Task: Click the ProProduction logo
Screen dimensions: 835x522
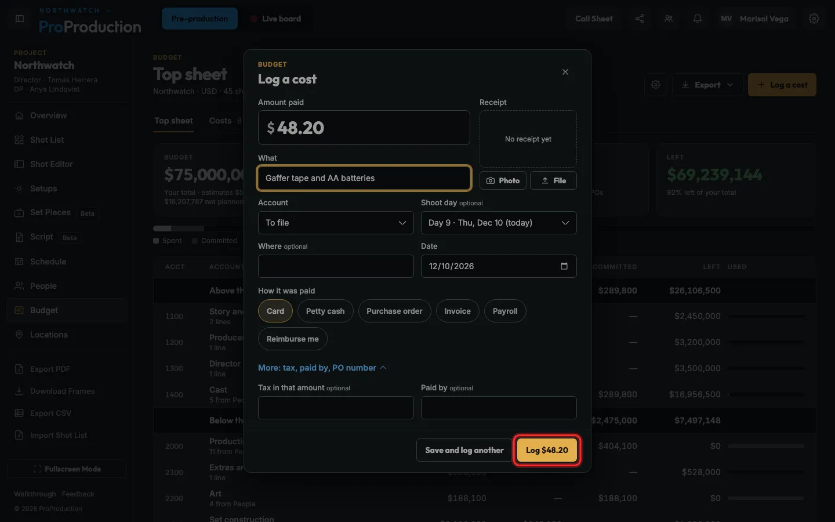Action: coord(90,27)
